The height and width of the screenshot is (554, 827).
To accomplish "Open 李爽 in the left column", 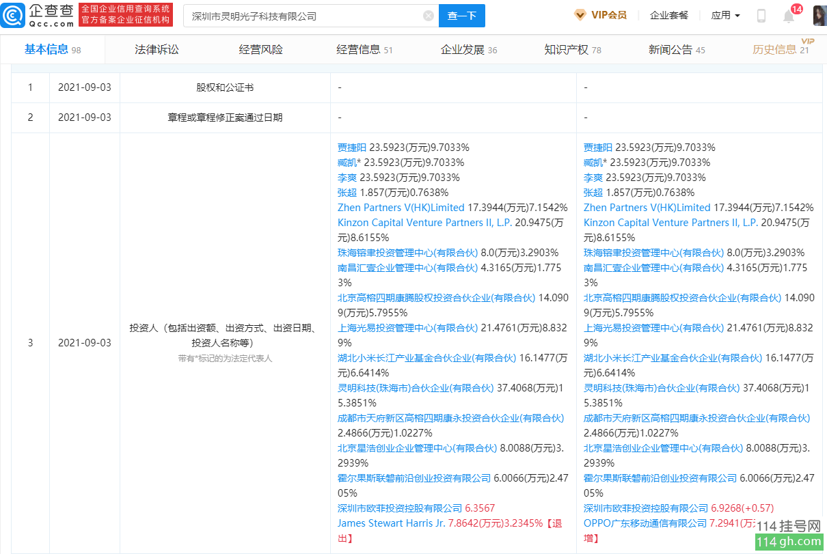I will pos(347,178).
